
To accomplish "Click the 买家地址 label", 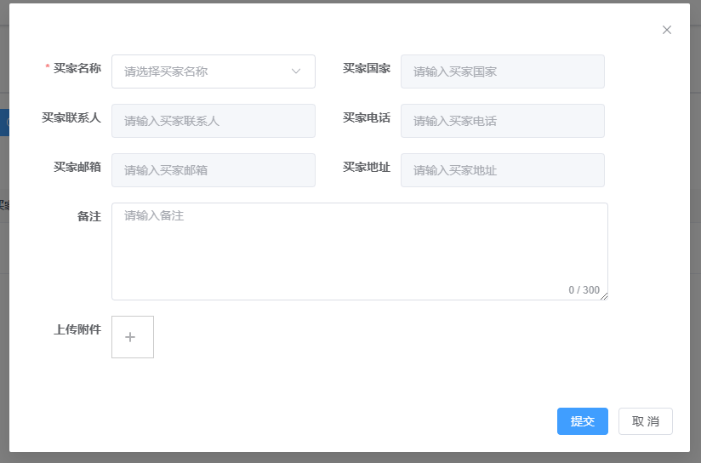I will pyautogui.click(x=366, y=167).
